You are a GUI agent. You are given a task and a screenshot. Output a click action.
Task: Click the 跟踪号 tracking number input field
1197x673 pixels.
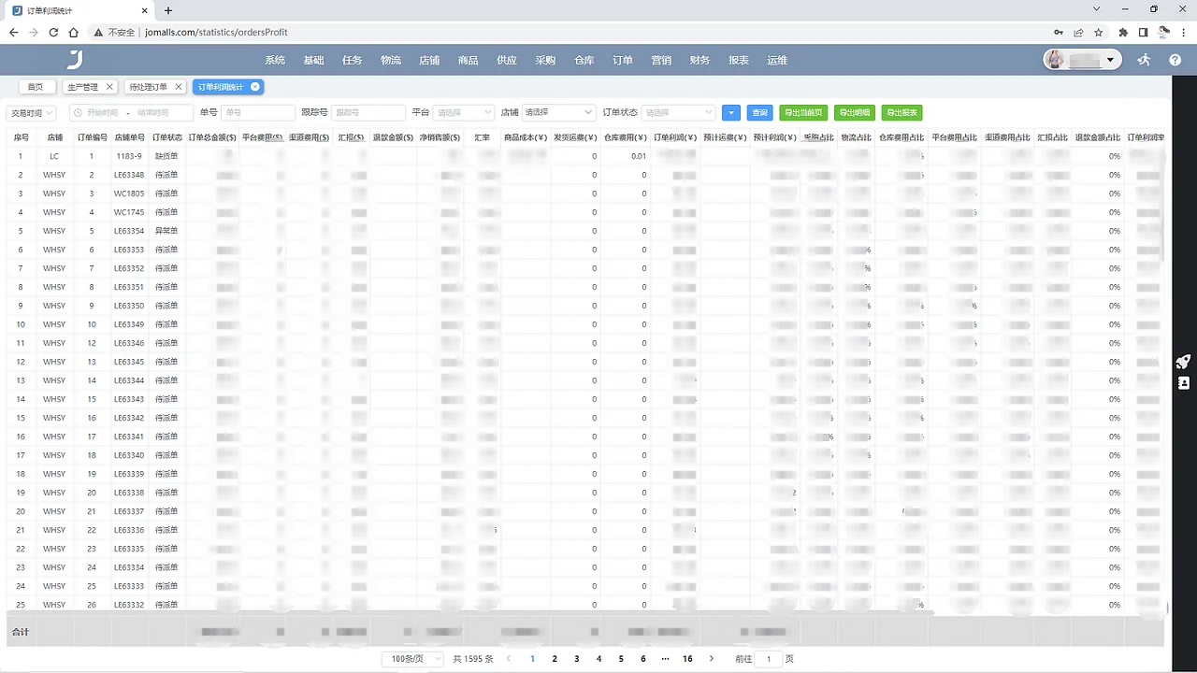[367, 112]
